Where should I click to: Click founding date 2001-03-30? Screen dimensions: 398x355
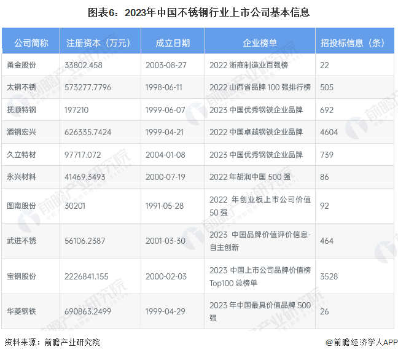pos(165,241)
